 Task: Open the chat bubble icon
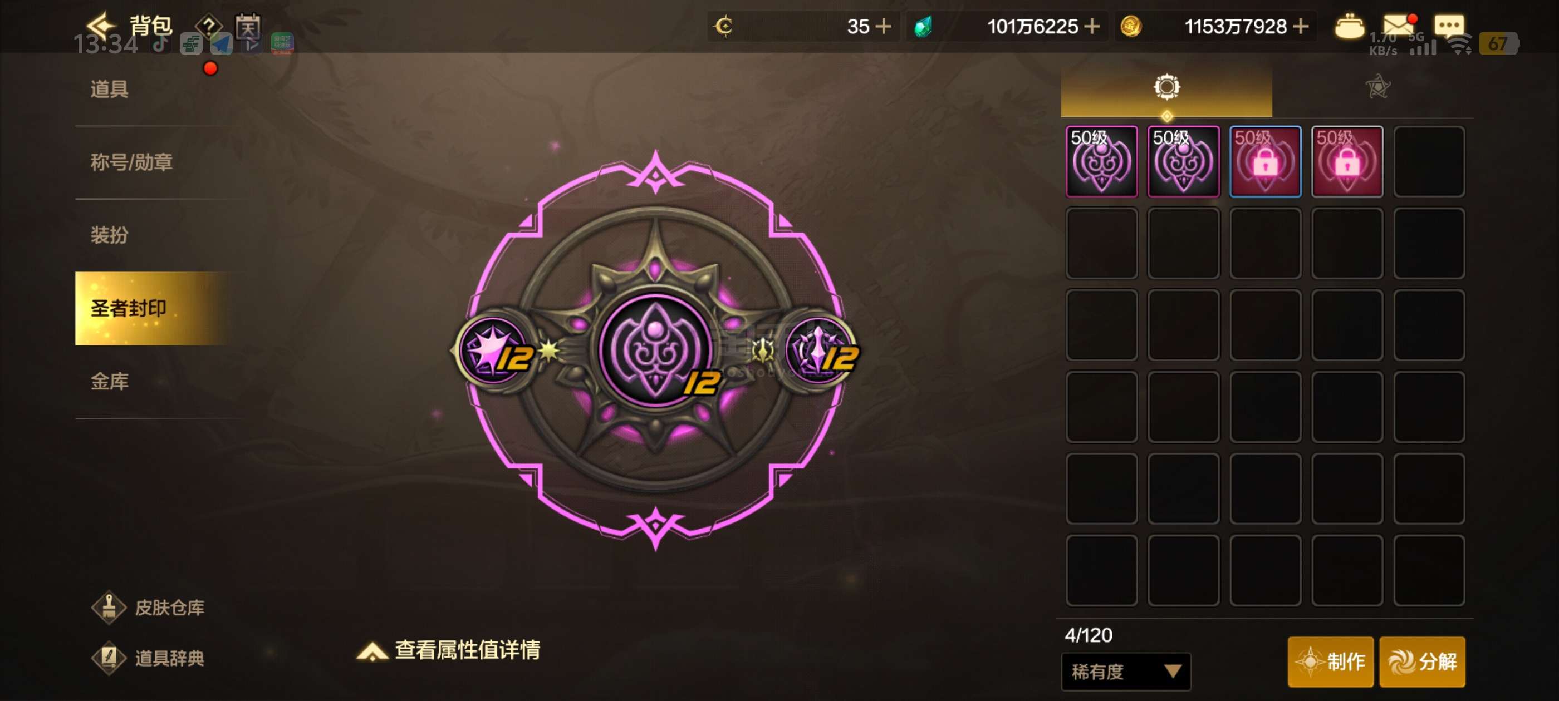(x=1449, y=26)
